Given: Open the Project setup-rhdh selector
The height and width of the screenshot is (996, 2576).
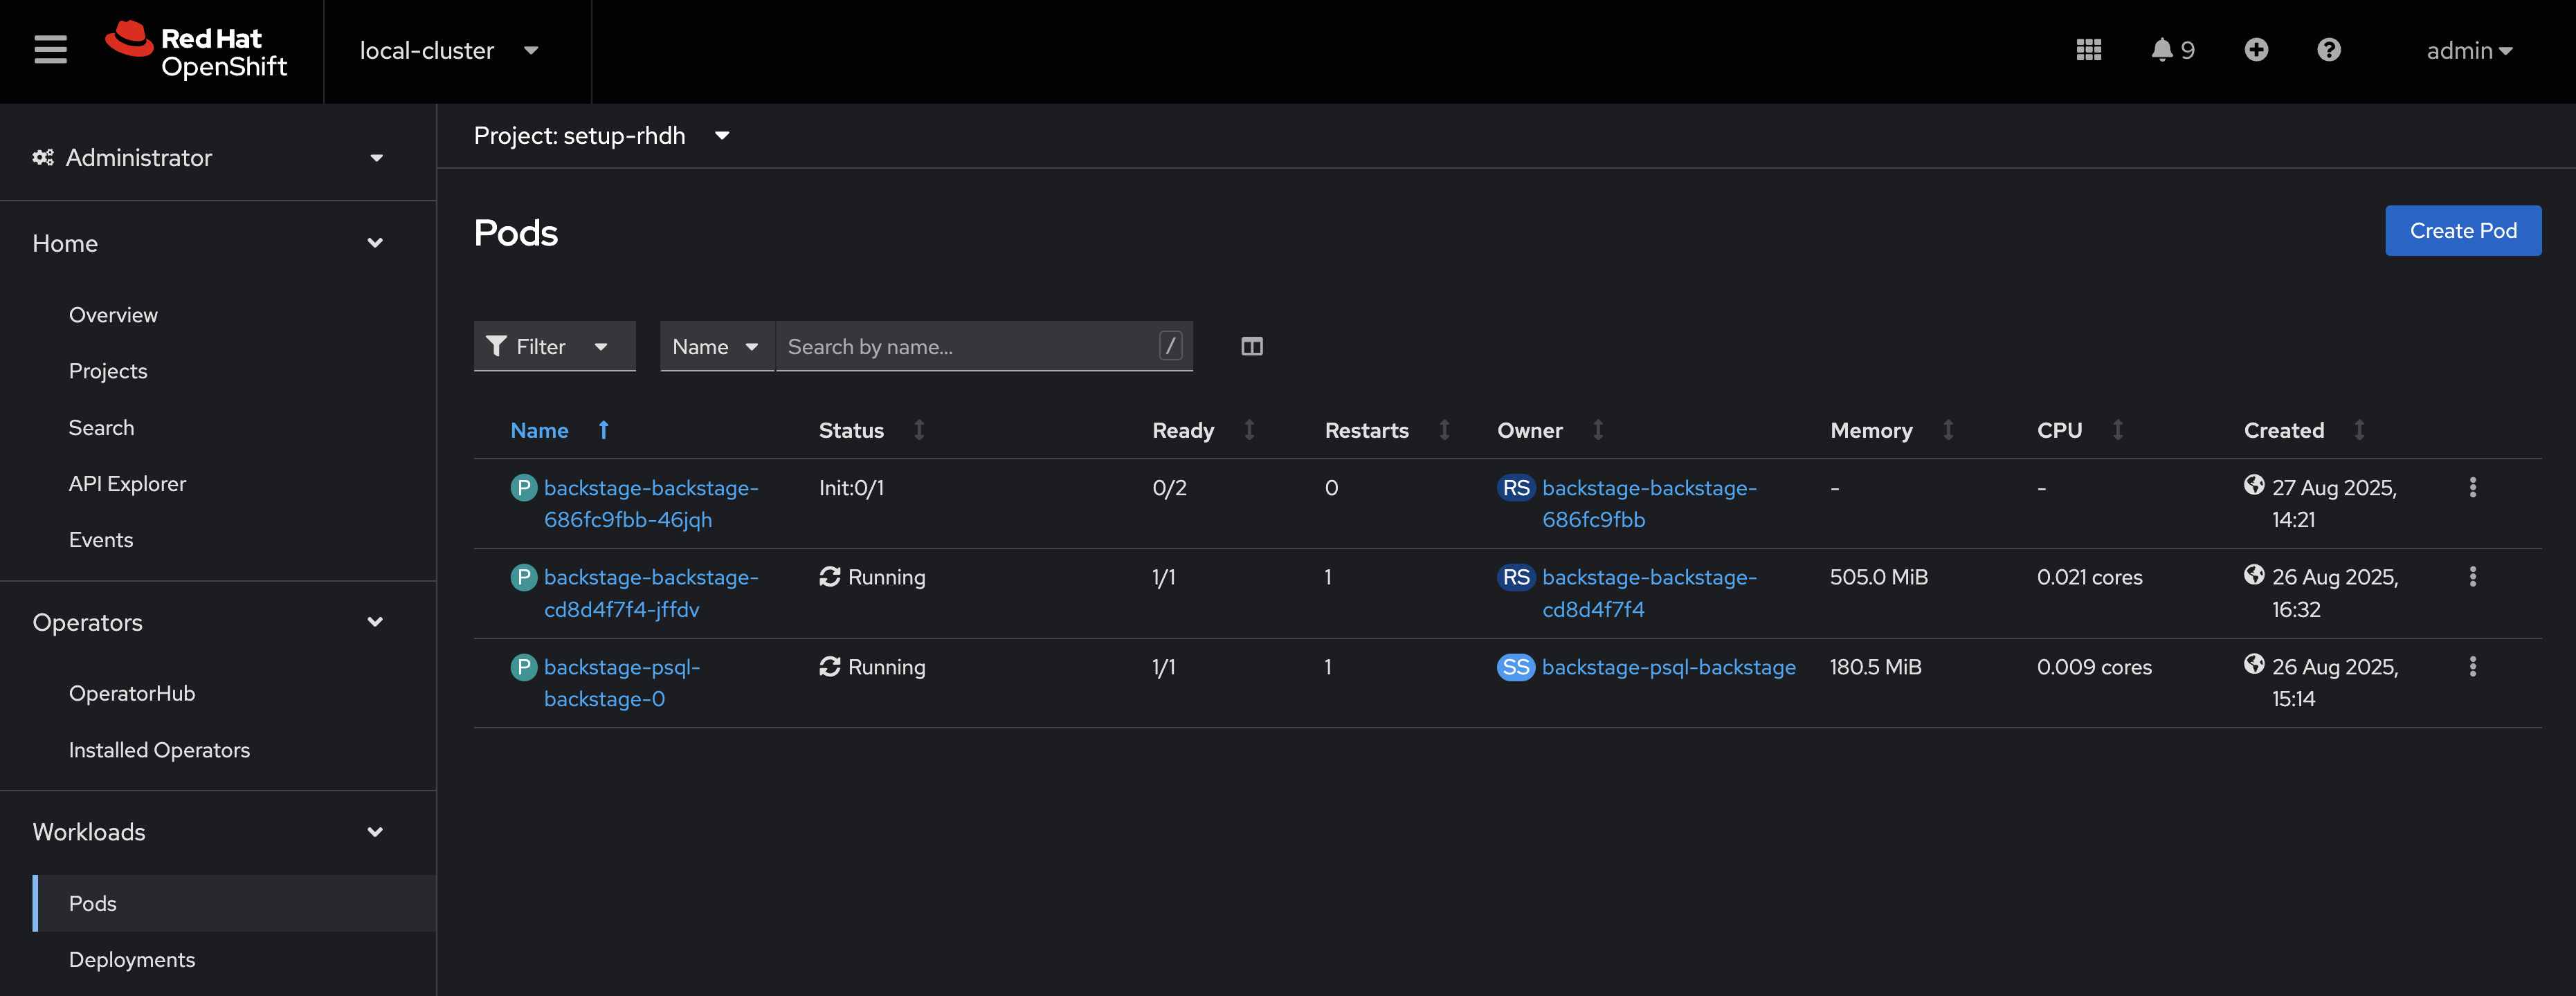Looking at the screenshot, I should tap(601, 136).
